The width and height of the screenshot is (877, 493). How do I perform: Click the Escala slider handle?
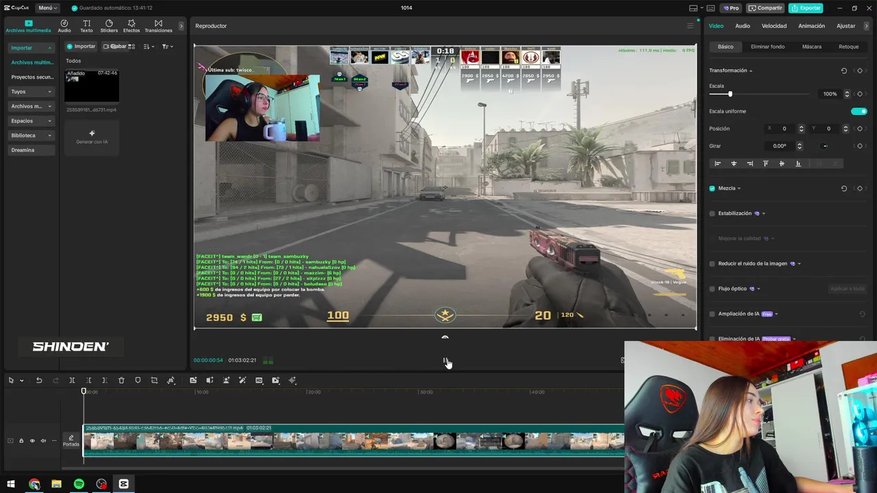[730, 94]
